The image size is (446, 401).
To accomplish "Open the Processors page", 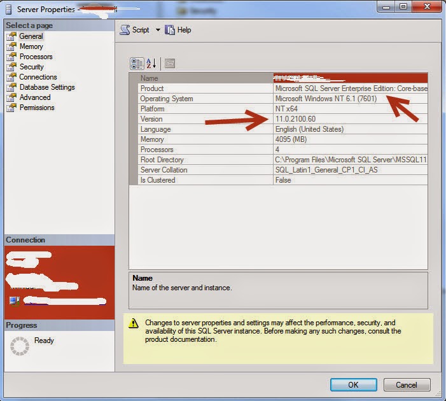I will [x=36, y=57].
